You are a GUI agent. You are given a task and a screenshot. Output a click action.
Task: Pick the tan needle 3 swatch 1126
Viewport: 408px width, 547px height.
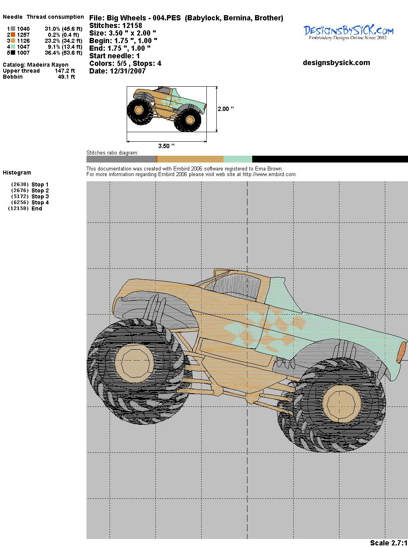point(13,41)
